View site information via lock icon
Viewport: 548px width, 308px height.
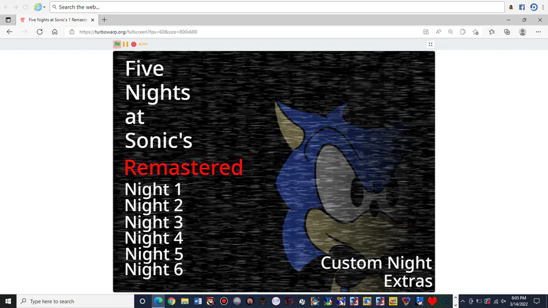(72, 32)
